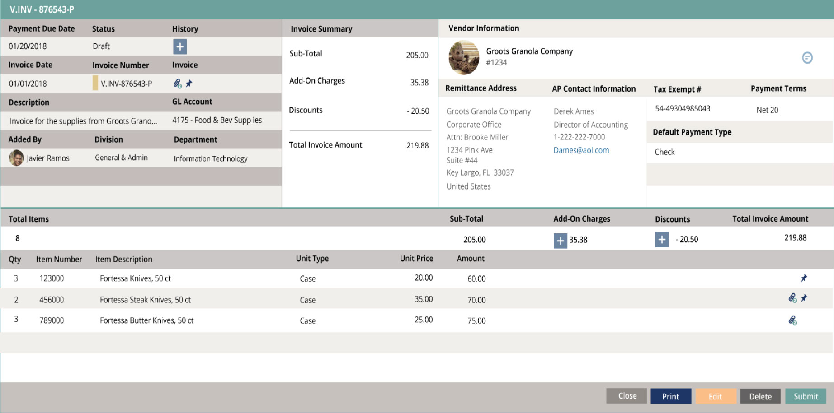Image resolution: width=834 pixels, height=413 pixels.
Task: Close the invoice with Close button
Action: 627,396
